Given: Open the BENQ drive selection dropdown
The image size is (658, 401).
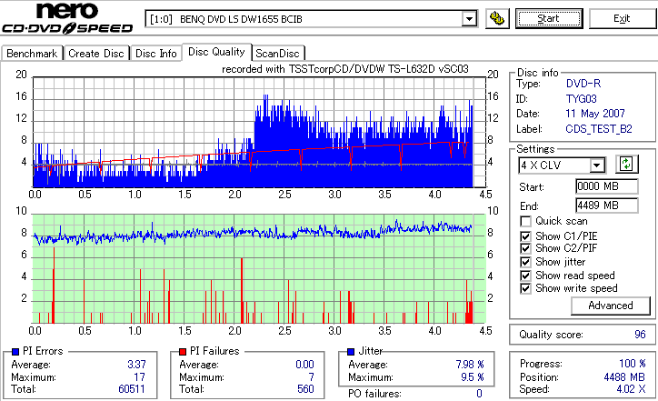Looking at the screenshot, I should (469, 19).
